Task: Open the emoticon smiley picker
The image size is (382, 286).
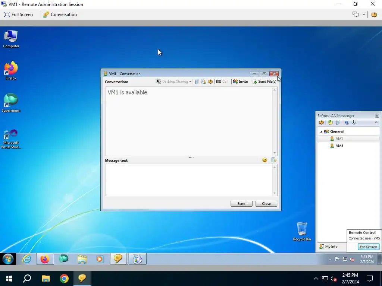Action: tap(264, 160)
